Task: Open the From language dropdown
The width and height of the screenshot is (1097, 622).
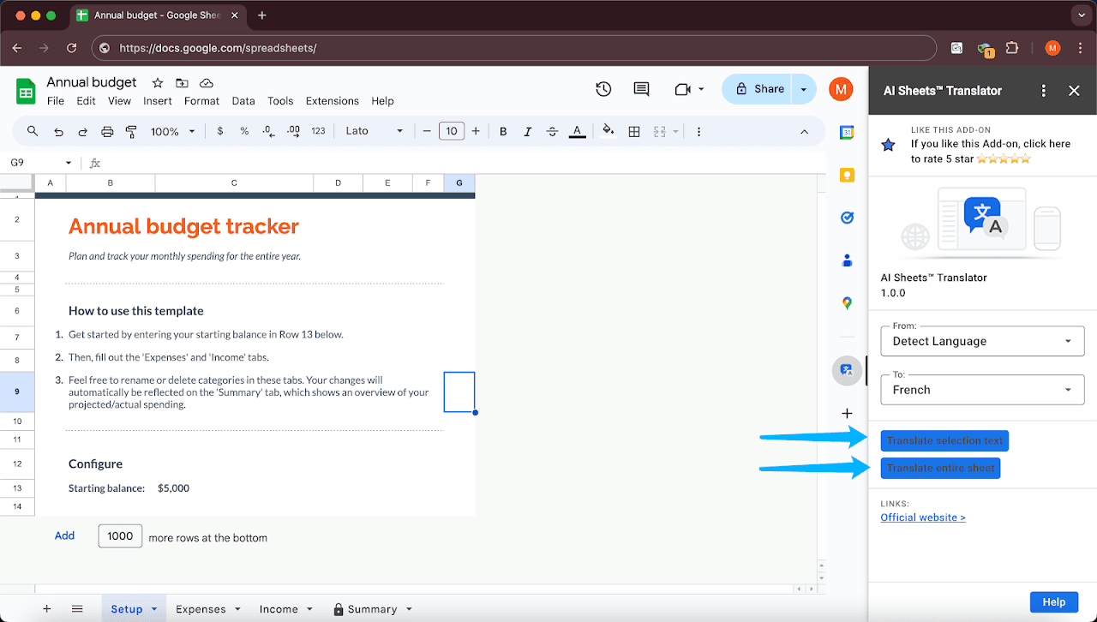Action: point(982,340)
